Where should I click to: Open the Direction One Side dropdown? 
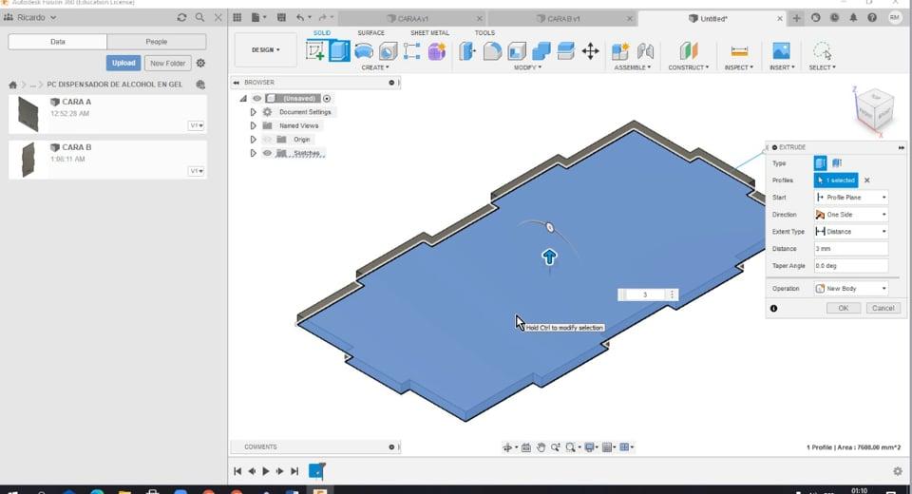[851, 215]
